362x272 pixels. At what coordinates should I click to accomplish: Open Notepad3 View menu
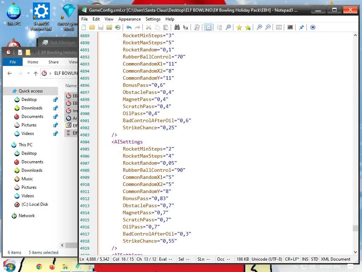[x=109, y=19]
